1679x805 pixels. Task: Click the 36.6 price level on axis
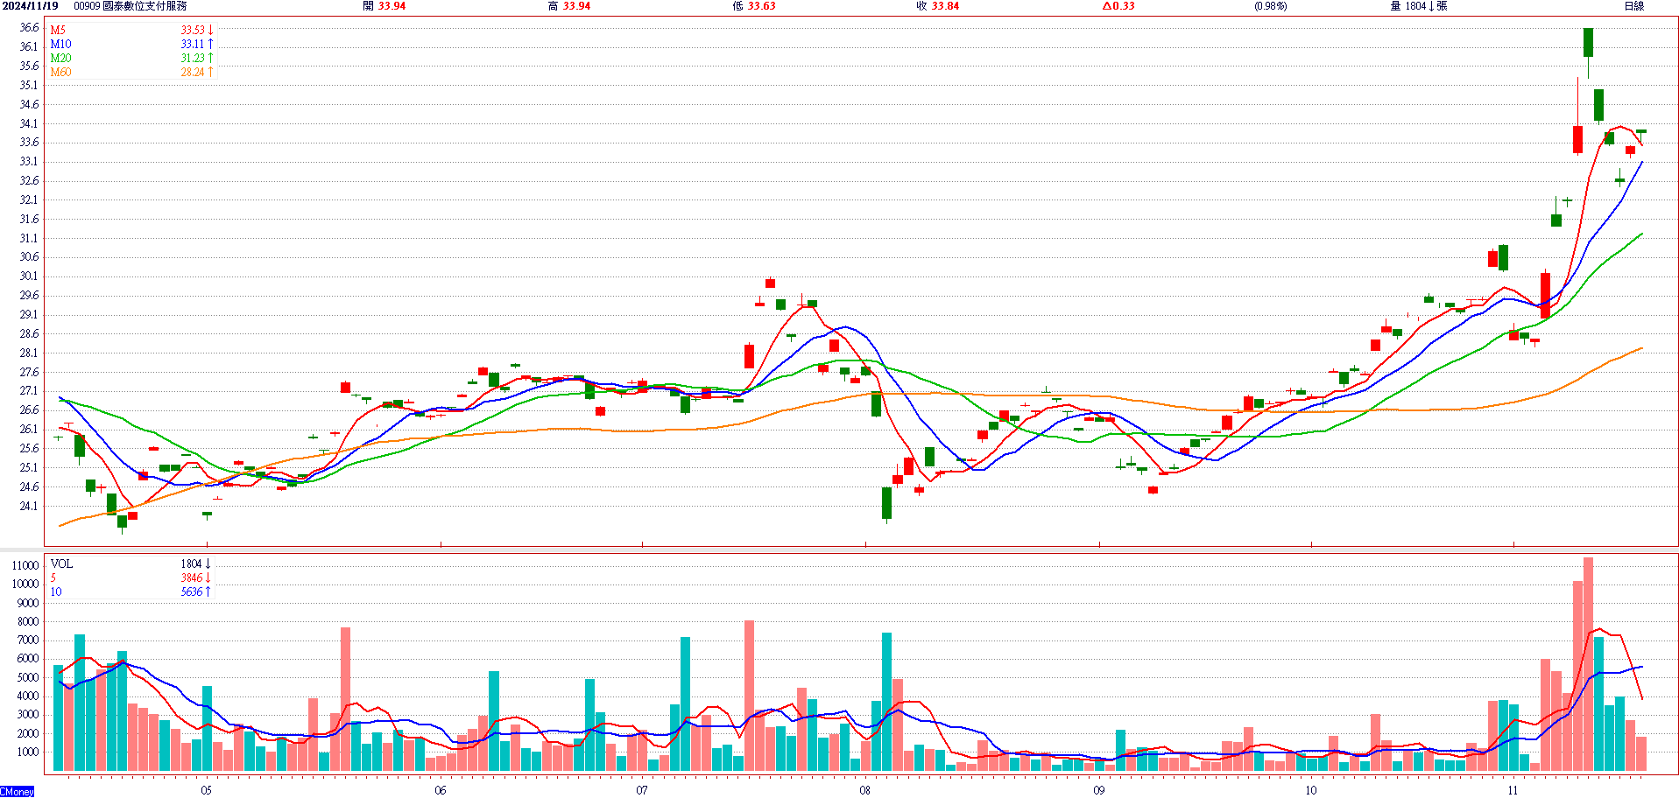[x=29, y=28]
